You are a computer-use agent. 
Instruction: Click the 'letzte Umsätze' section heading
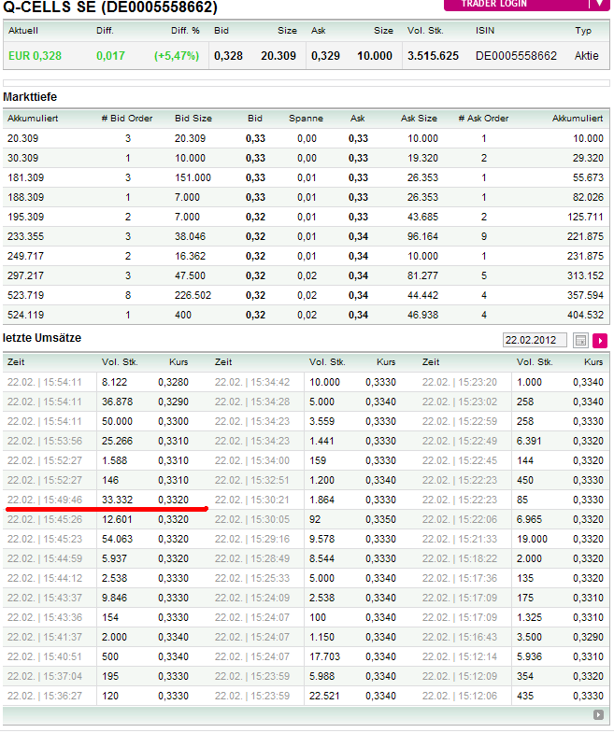pos(42,336)
